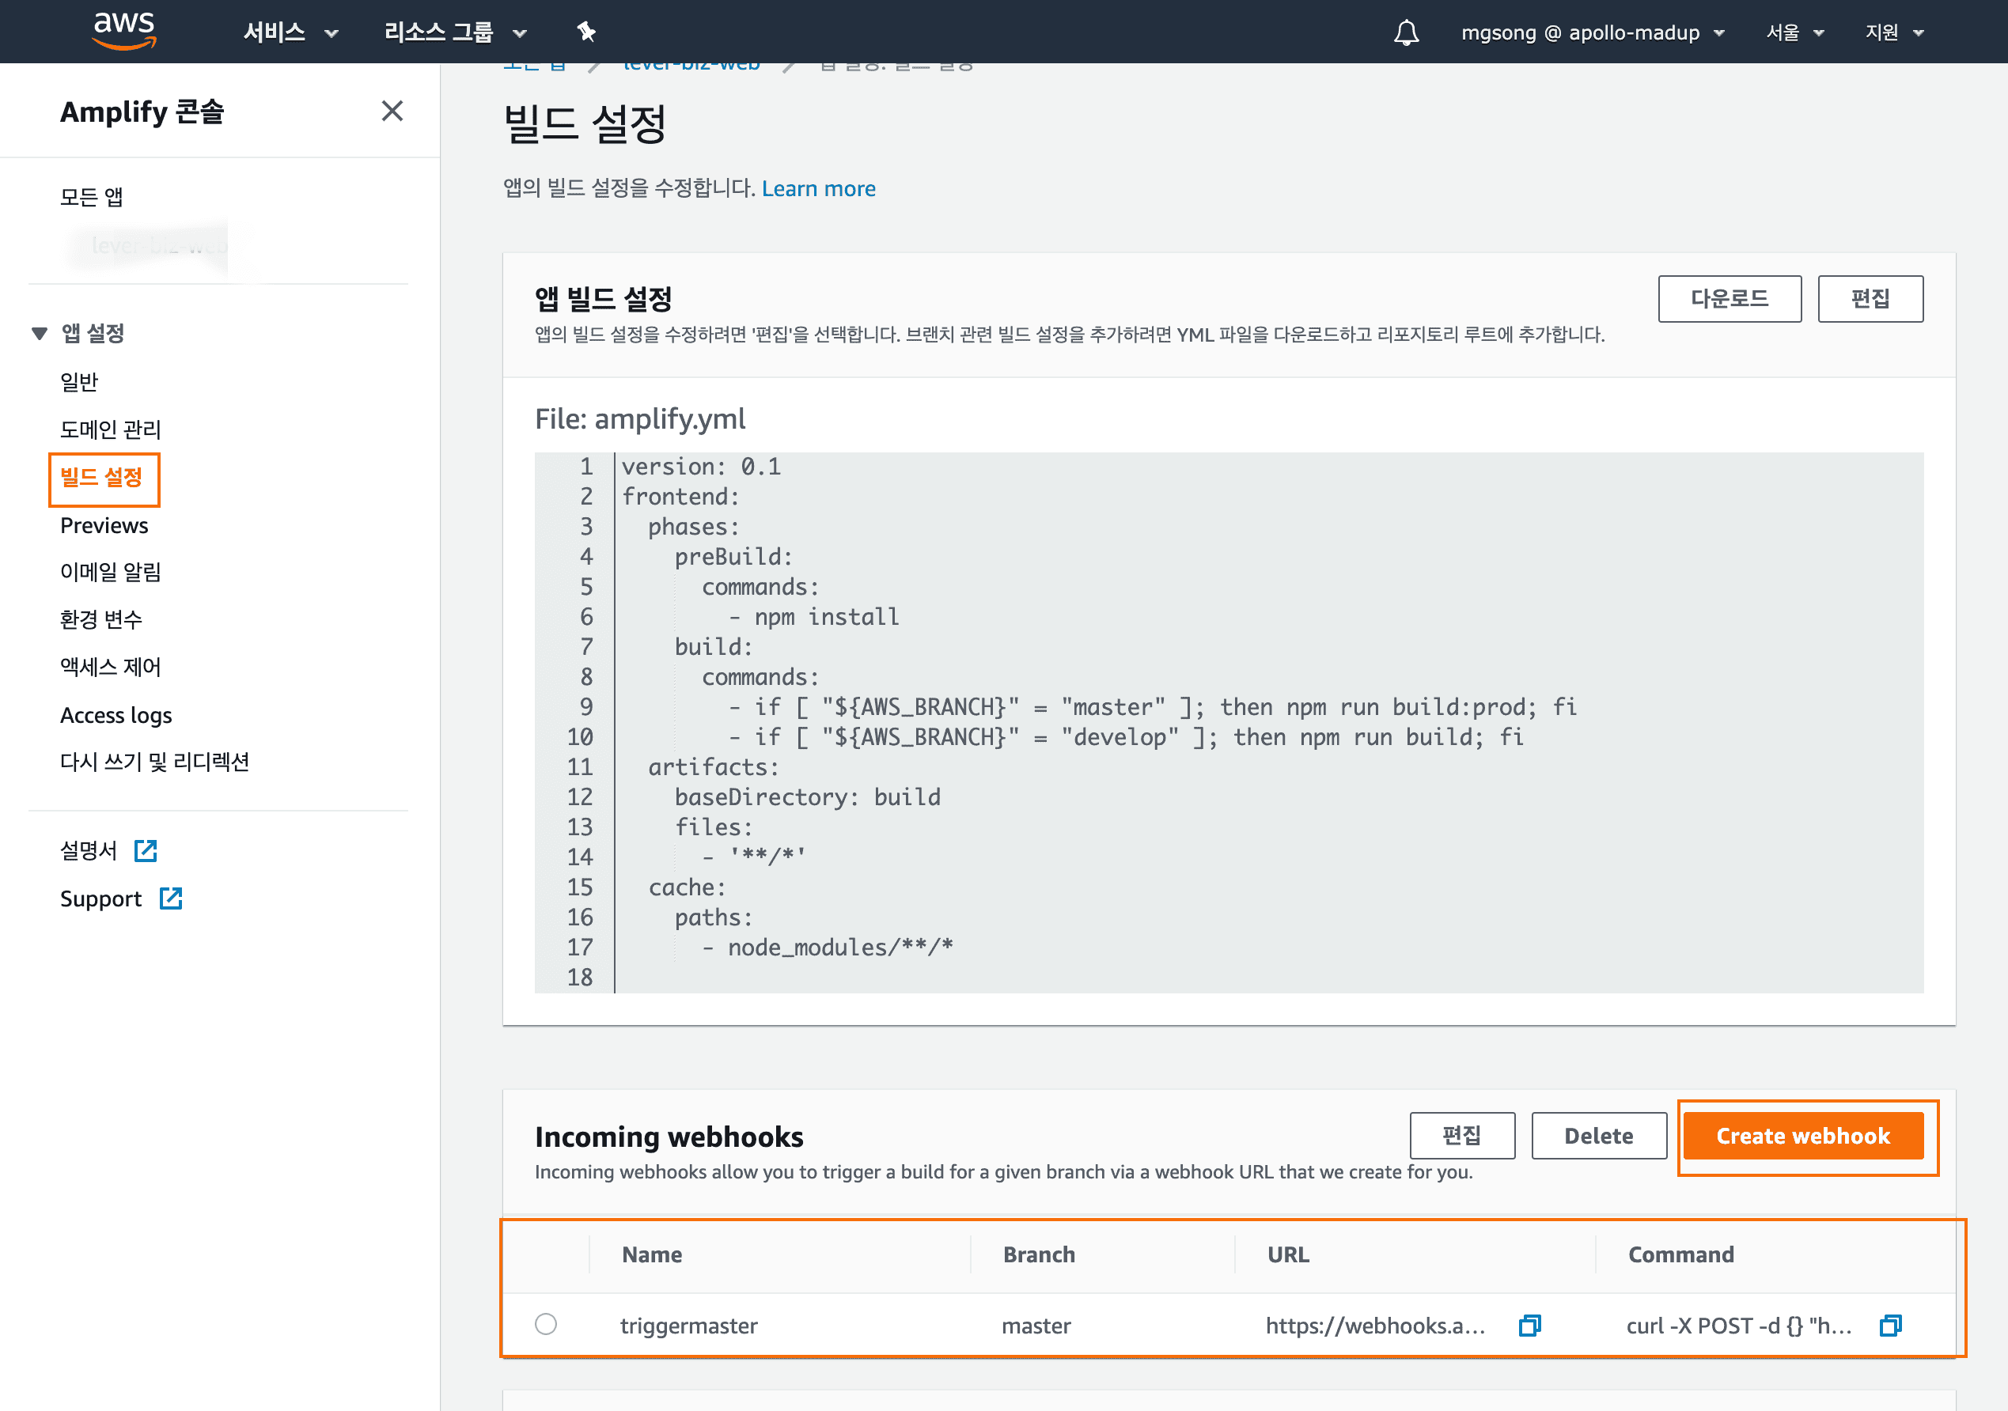Image resolution: width=2008 pixels, height=1411 pixels.
Task: Click the build:prod master branch line
Action: pyautogui.click(x=1152, y=707)
